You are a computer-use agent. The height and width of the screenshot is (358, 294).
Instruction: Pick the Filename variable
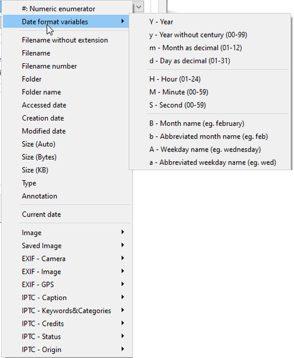pos(67,53)
